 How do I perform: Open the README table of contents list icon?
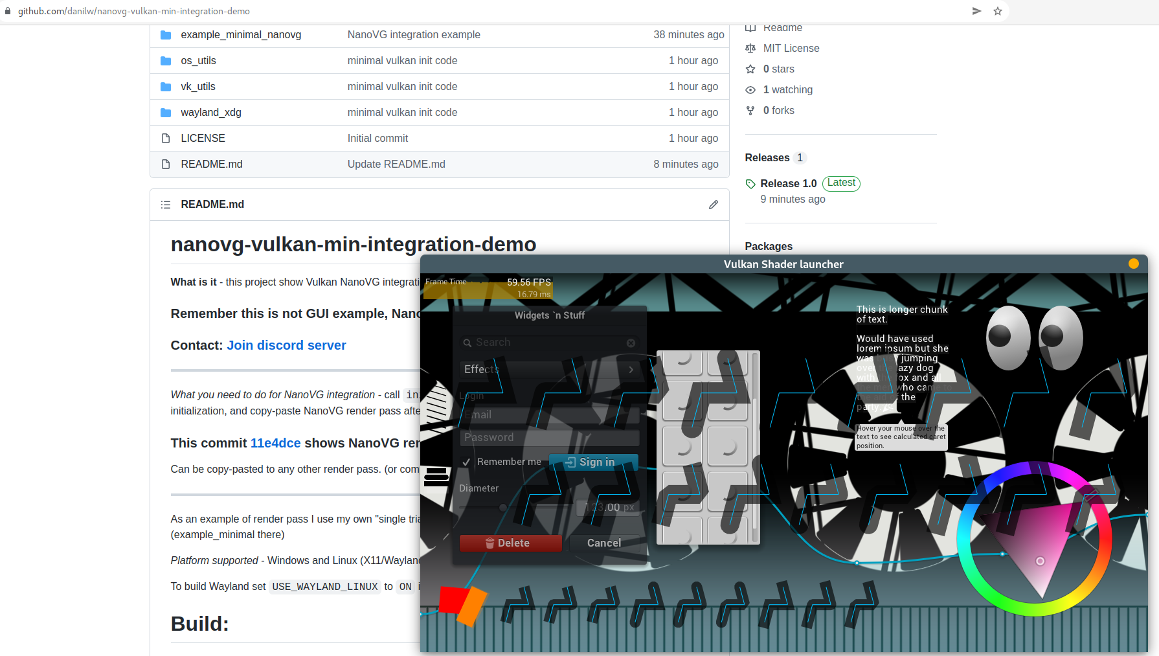(x=166, y=205)
